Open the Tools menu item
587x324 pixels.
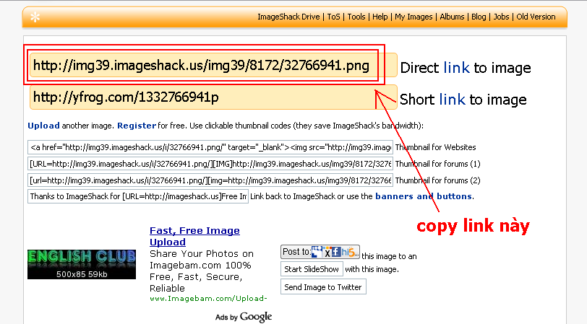(x=356, y=17)
